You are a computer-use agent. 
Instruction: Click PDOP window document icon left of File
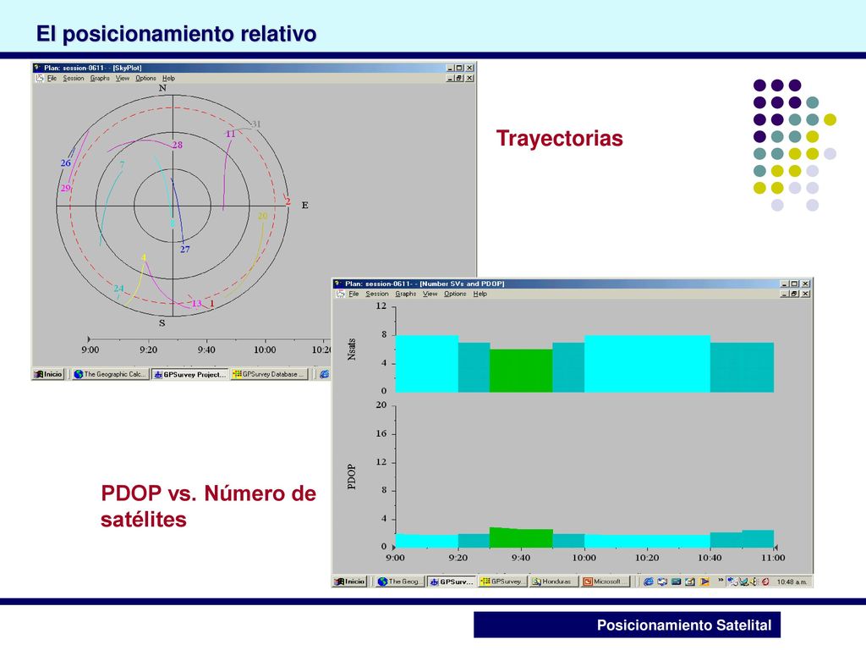(342, 294)
